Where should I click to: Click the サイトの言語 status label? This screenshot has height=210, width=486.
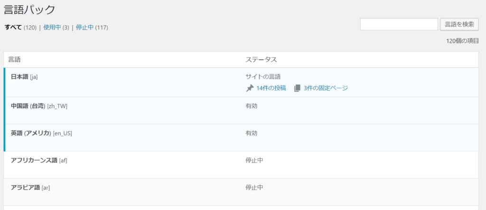pyautogui.click(x=263, y=76)
